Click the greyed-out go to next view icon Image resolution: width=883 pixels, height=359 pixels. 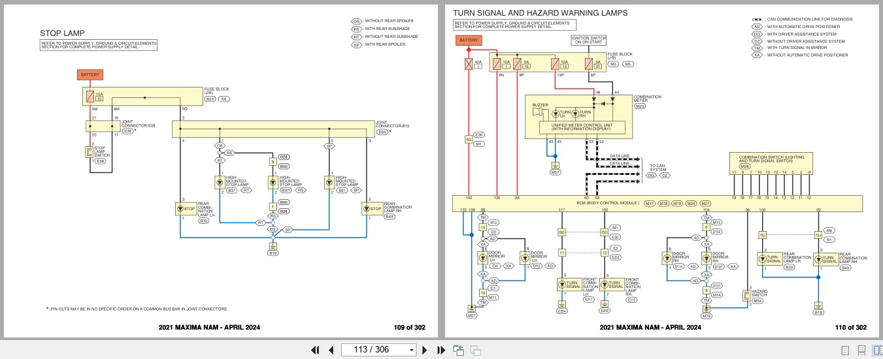tap(475, 351)
